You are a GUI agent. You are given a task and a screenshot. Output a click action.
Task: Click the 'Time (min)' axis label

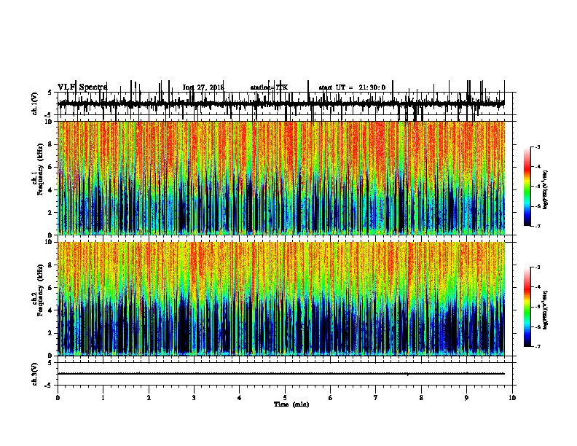click(x=291, y=404)
